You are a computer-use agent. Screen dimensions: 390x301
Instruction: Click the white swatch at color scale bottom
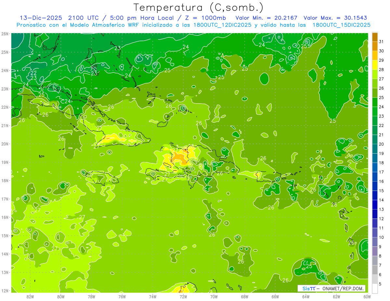(375, 288)
